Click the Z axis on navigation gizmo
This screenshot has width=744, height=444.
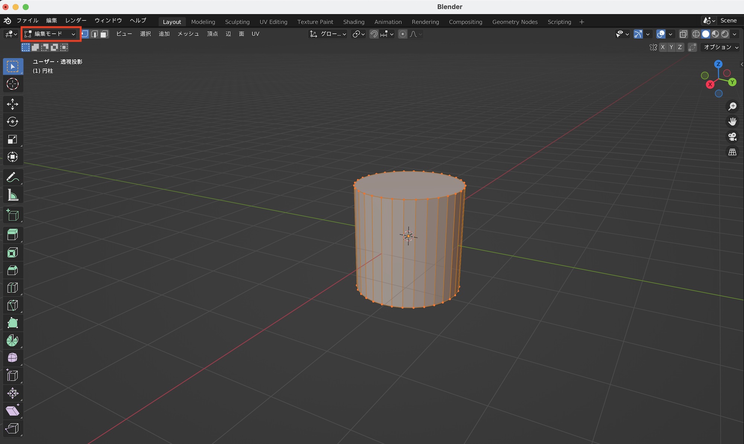click(x=718, y=64)
